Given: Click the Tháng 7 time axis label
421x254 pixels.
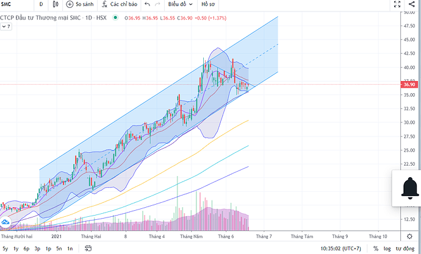Looking at the screenshot, I should 264,236.
